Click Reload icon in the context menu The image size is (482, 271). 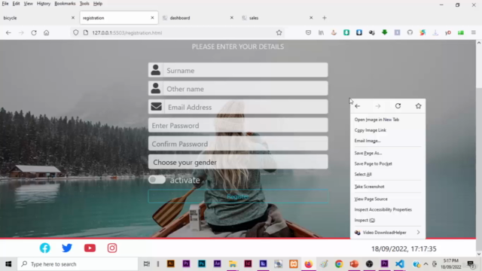coord(398,105)
